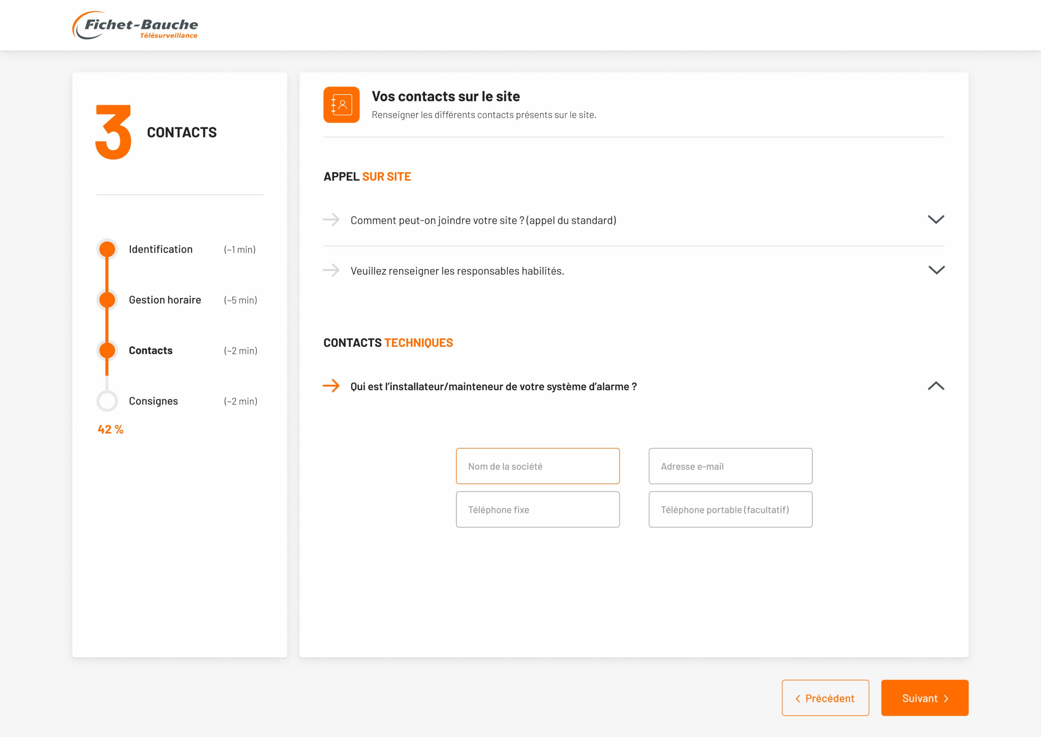Focus the Nom de la société field
The image size is (1041, 737).
[538, 466]
